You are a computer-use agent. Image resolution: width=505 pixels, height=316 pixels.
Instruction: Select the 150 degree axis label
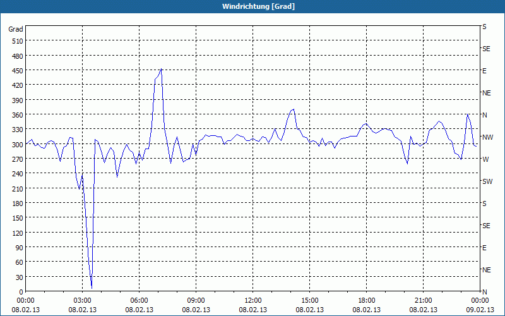point(18,218)
